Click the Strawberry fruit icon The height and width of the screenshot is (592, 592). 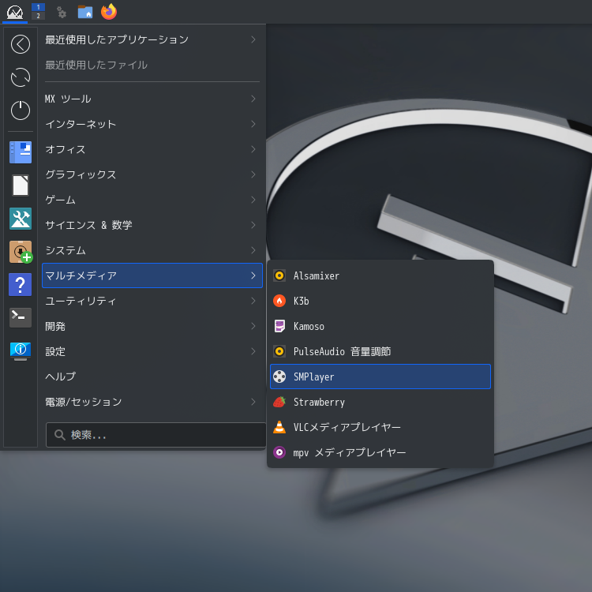[x=279, y=402]
